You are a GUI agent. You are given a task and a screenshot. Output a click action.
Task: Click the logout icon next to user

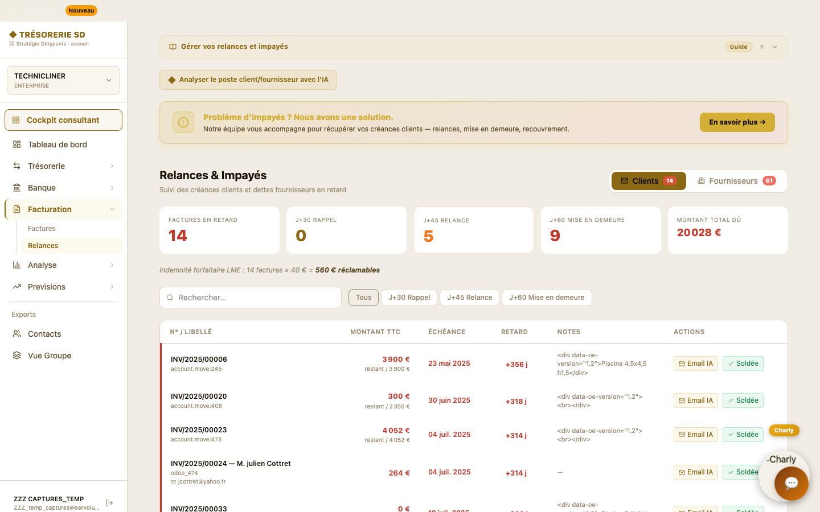pyautogui.click(x=109, y=503)
